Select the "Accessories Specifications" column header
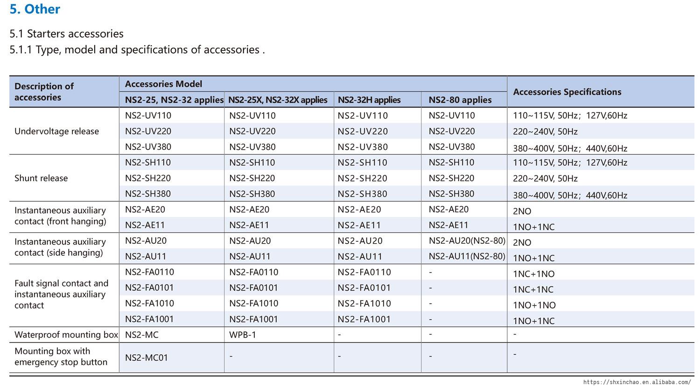700x386 pixels. [x=567, y=92]
